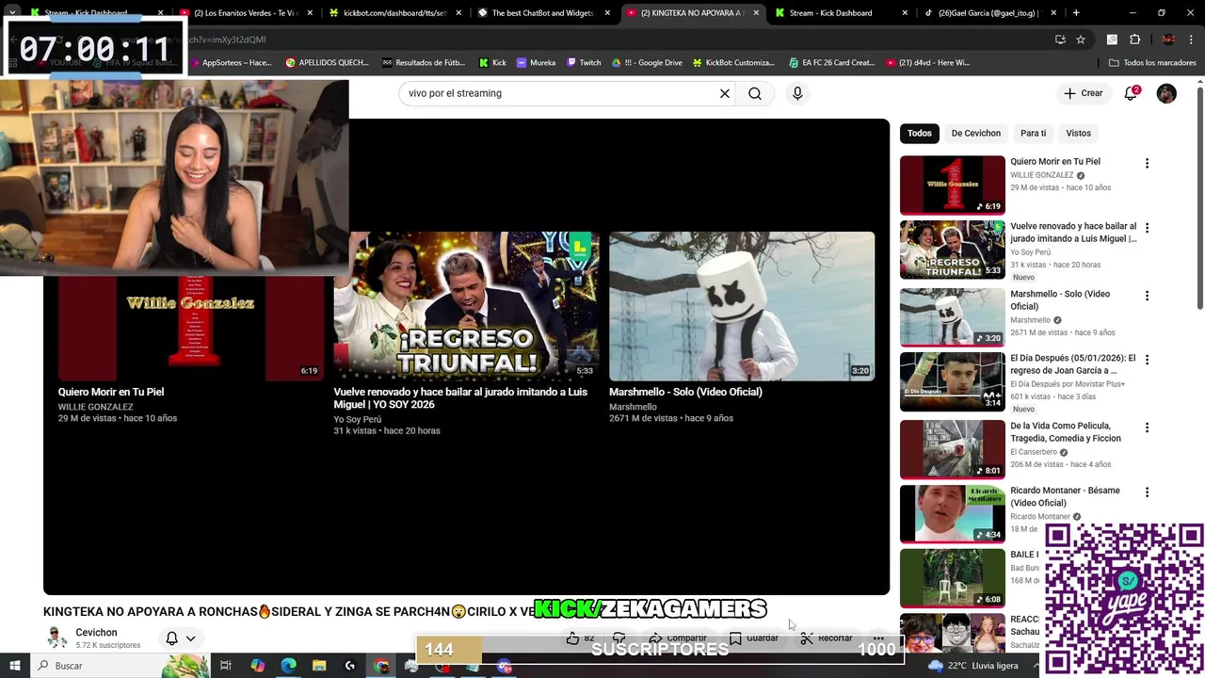
Task: Launch Microsoft Edge from taskbar
Action: 288,666
